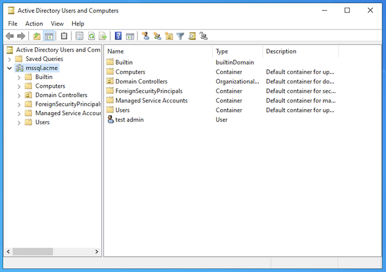Select Computers row name in list
The image size is (386, 272).
pos(130,72)
